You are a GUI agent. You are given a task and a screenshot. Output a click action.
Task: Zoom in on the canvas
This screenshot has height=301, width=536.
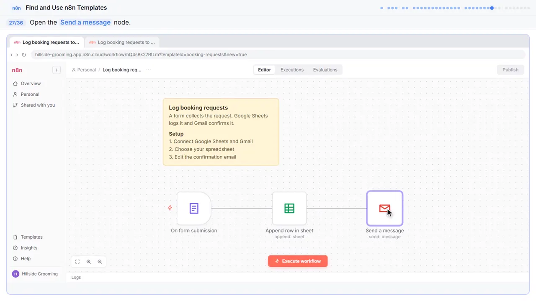[x=89, y=262]
